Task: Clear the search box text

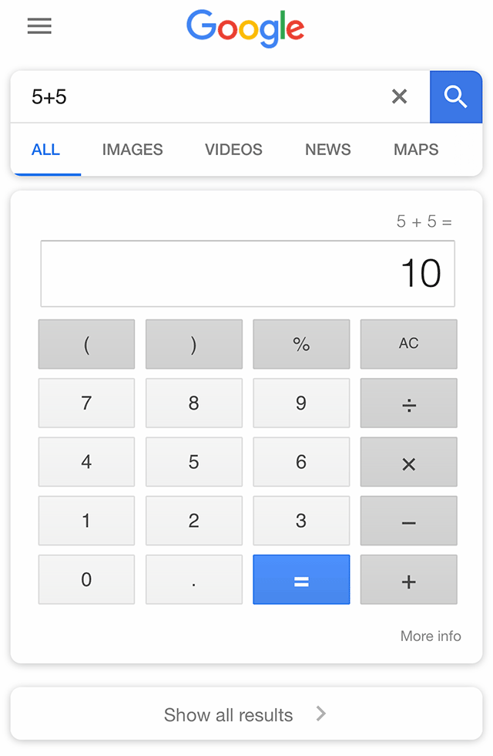Action: pyautogui.click(x=399, y=96)
